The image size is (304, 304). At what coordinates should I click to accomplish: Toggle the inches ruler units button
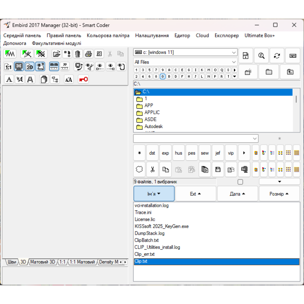65,67
